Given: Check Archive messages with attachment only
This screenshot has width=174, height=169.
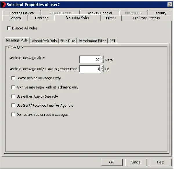Looking at the screenshot, I should coord(13,87).
